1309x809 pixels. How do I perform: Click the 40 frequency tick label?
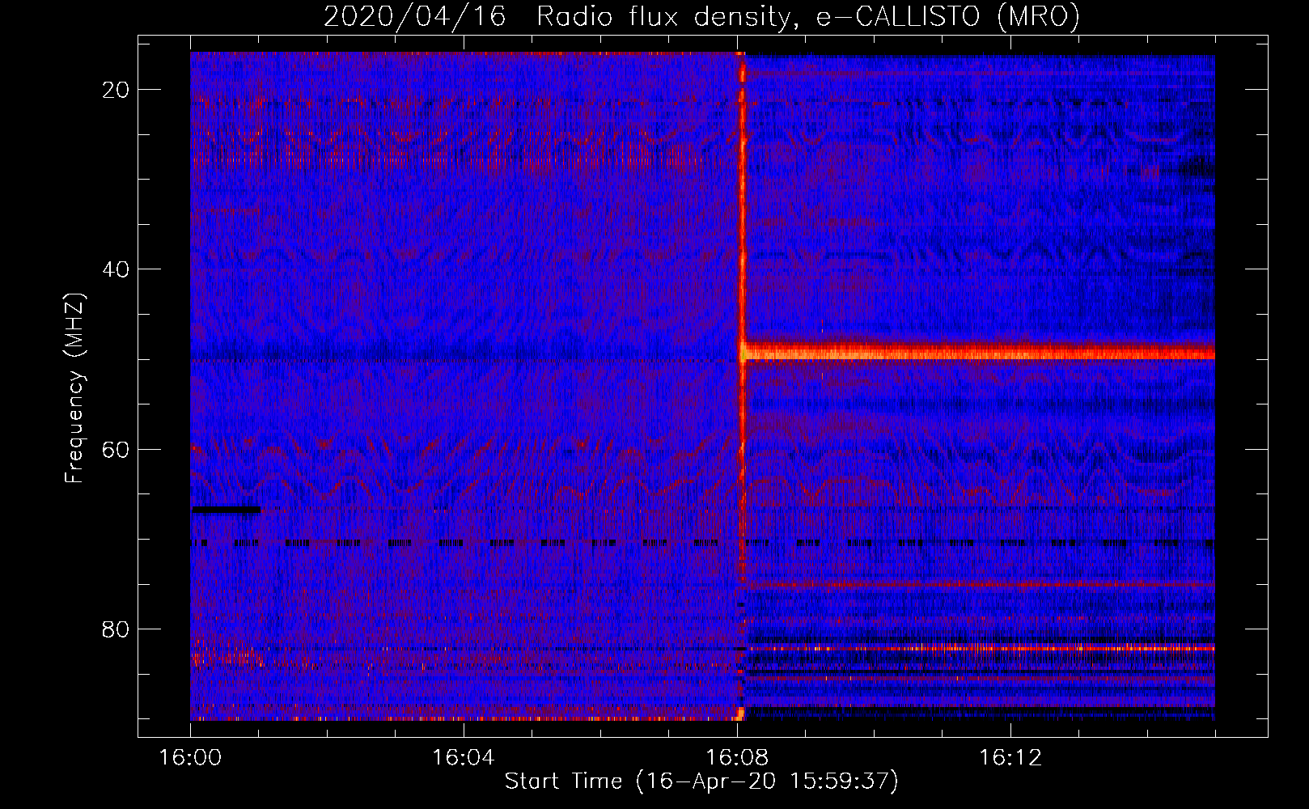coord(116,269)
